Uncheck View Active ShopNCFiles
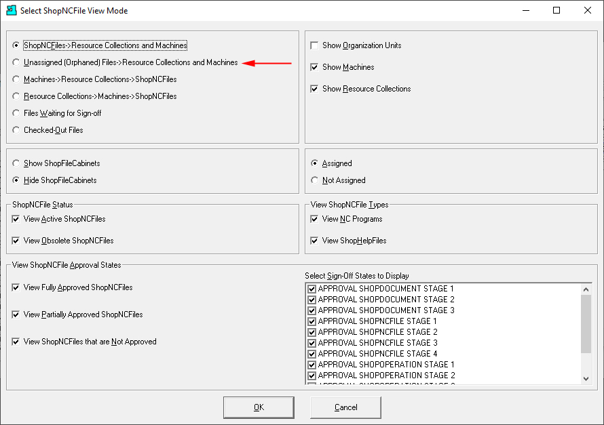Image resolution: width=604 pixels, height=425 pixels. click(16, 219)
